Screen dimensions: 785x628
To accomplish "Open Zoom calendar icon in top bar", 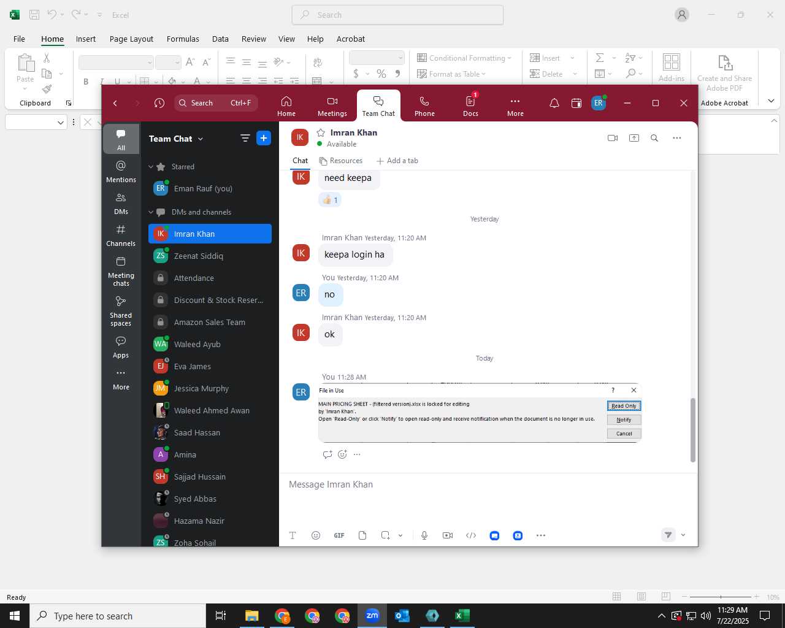I will point(576,103).
